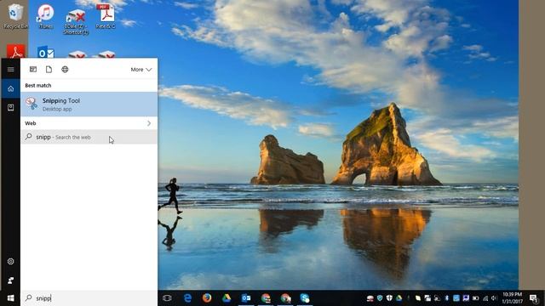This screenshot has height=306, width=545.
Task: Open the Windows Defender shield tray icon
Action: coord(389,298)
